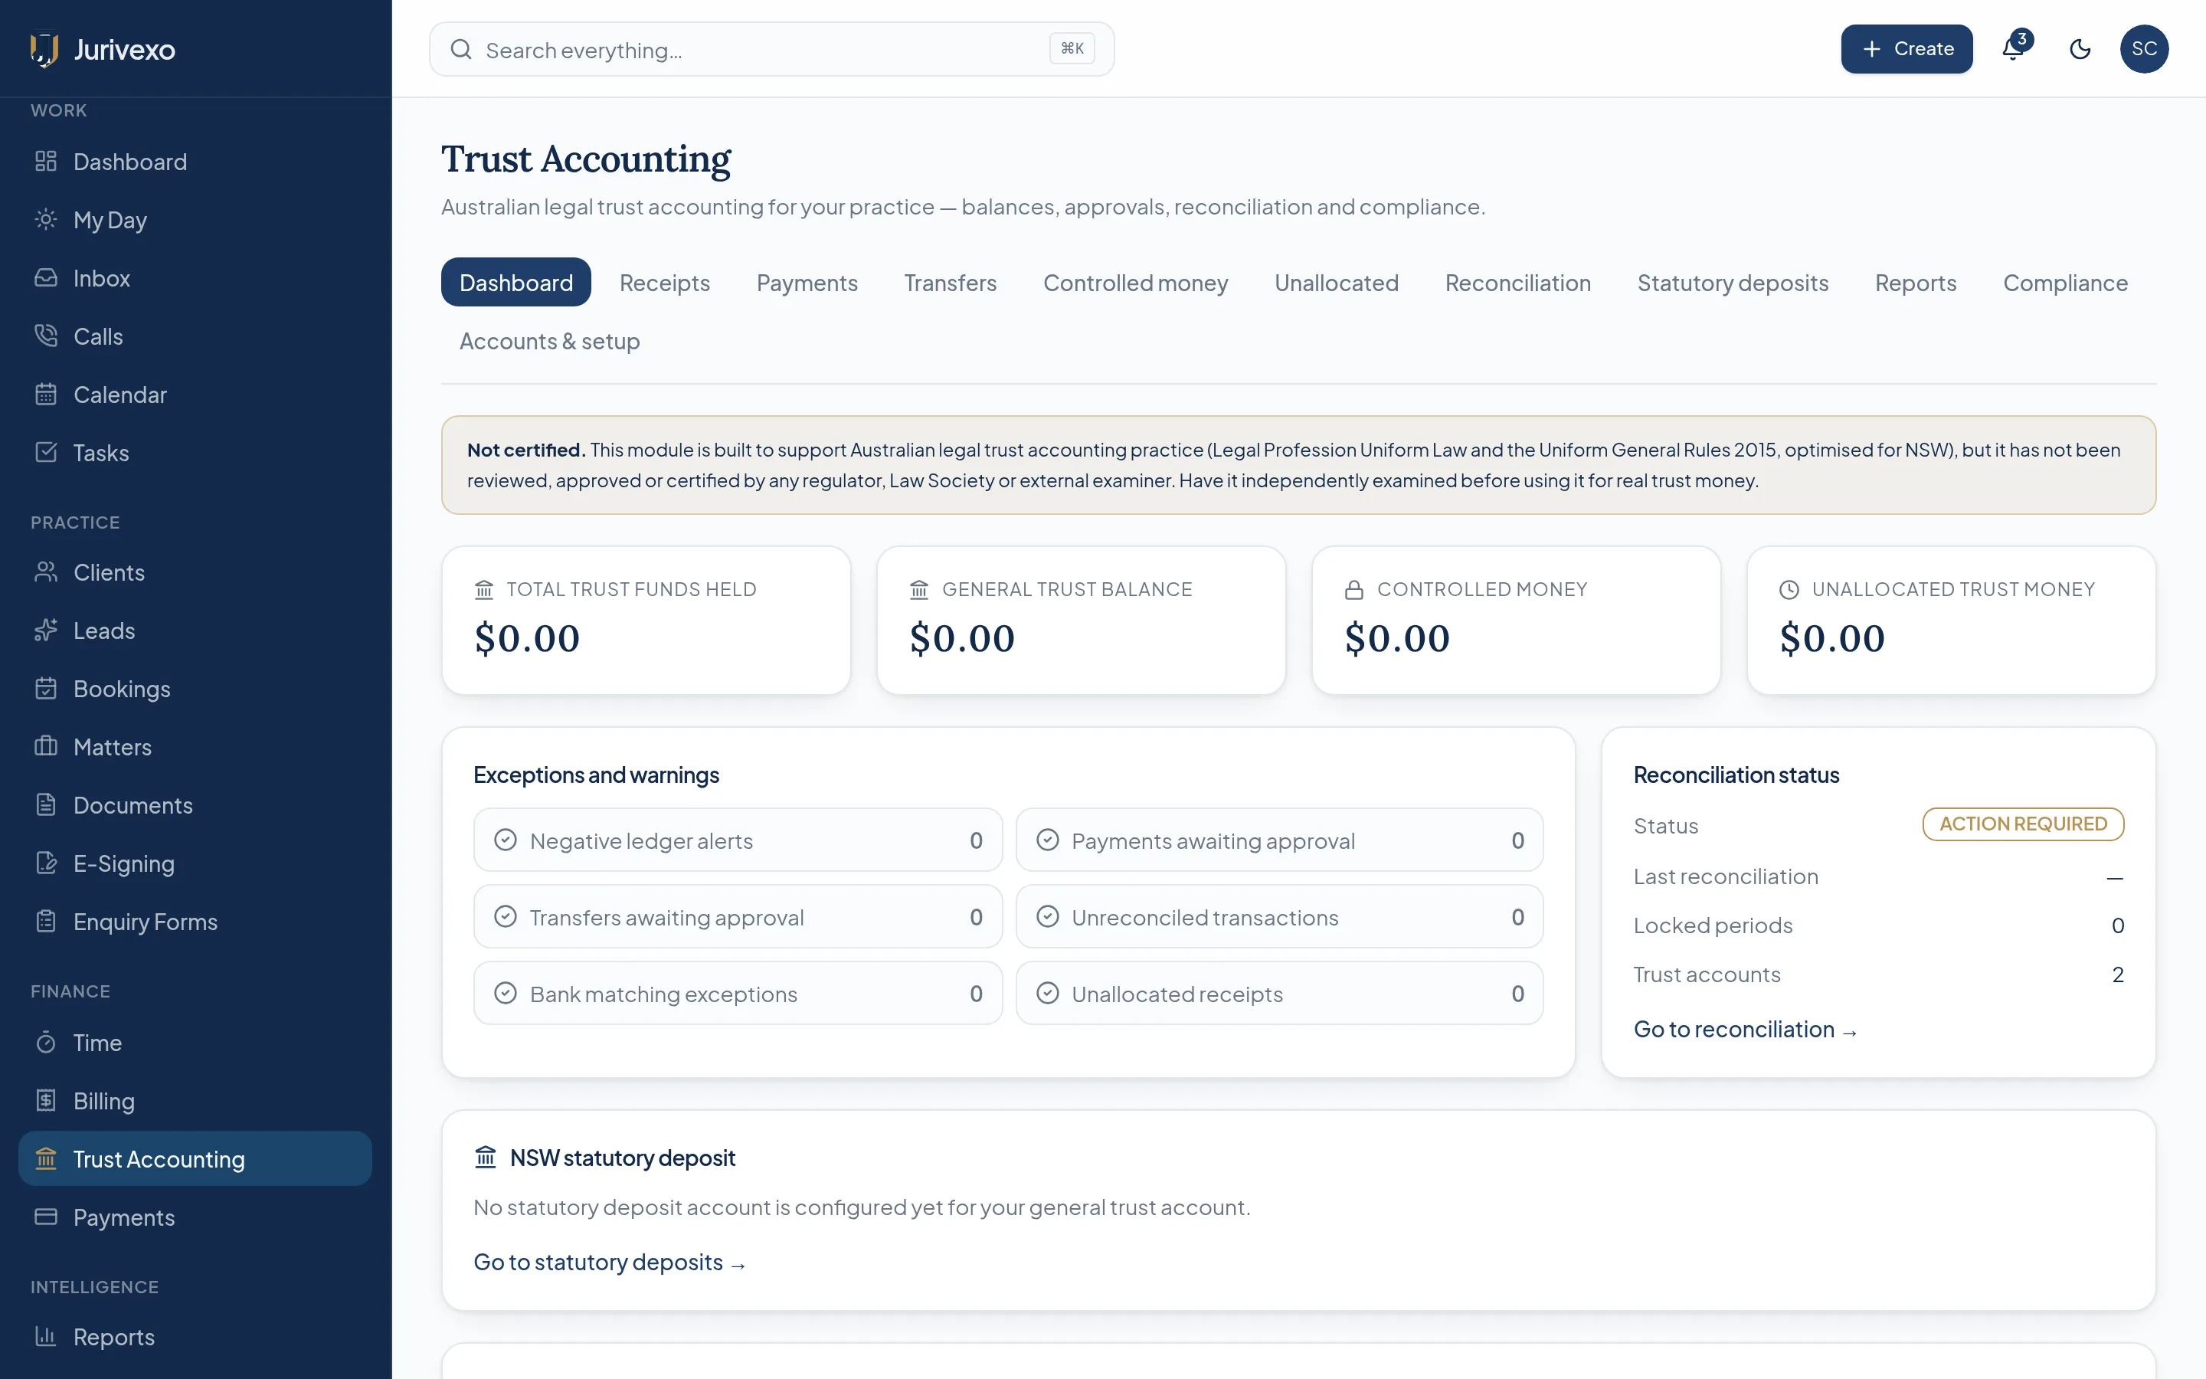Switch to the Reconciliation tab
The width and height of the screenshot is (2206, 1379).
(x=1517, y=283)
